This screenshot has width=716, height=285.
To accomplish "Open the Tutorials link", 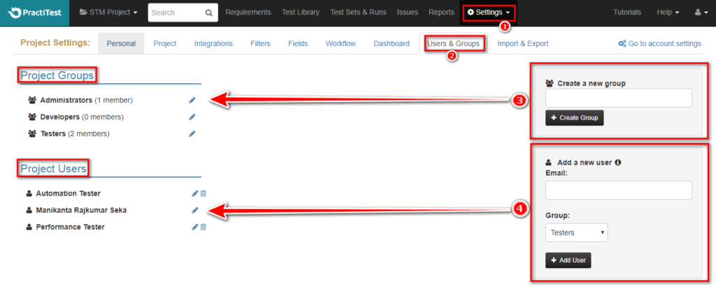I will (627, 13).
